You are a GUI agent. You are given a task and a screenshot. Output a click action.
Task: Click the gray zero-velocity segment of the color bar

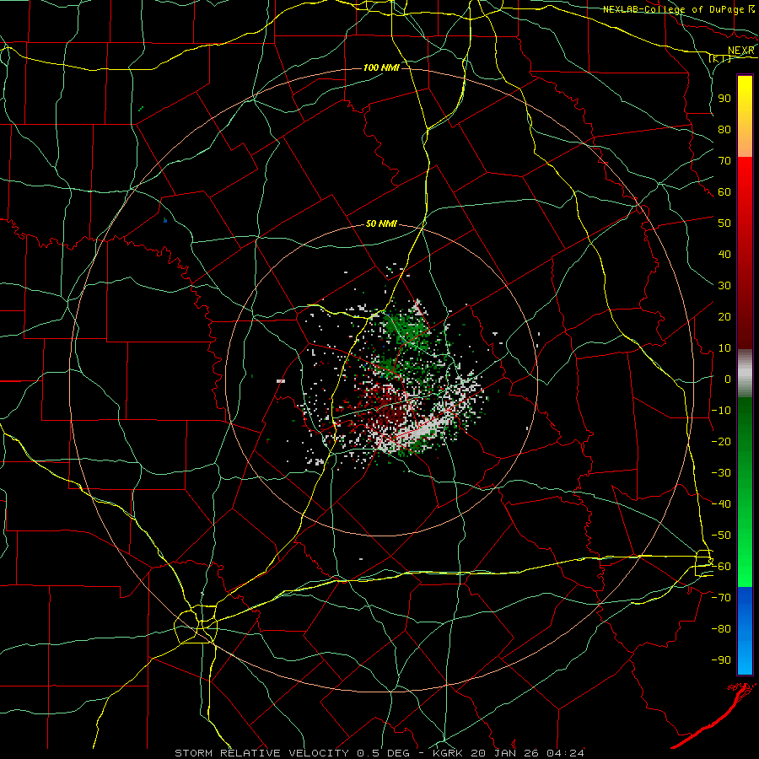coord(745,374)
